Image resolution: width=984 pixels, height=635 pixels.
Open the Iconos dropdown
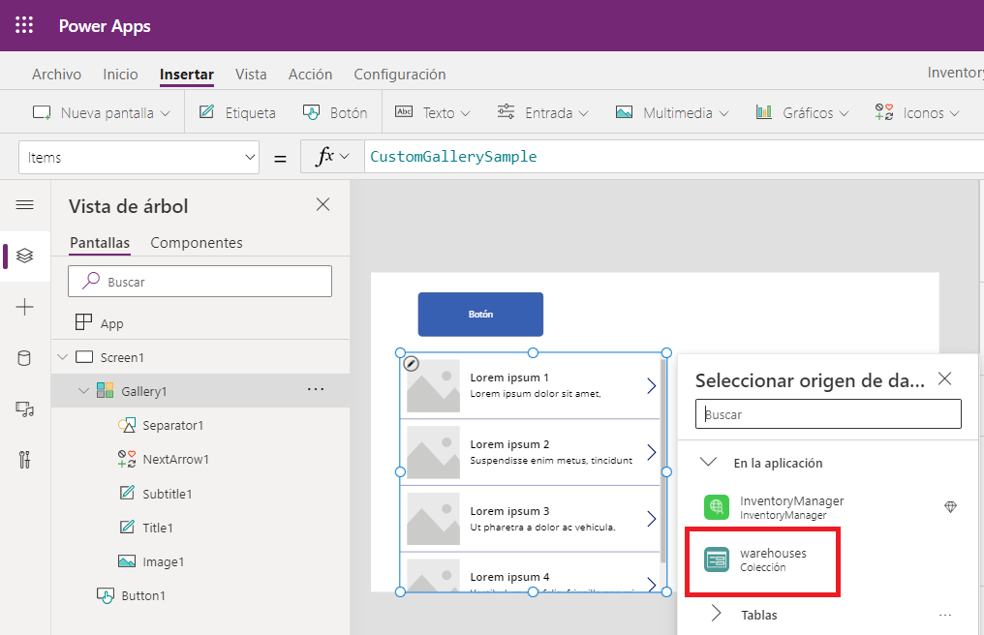917,113
